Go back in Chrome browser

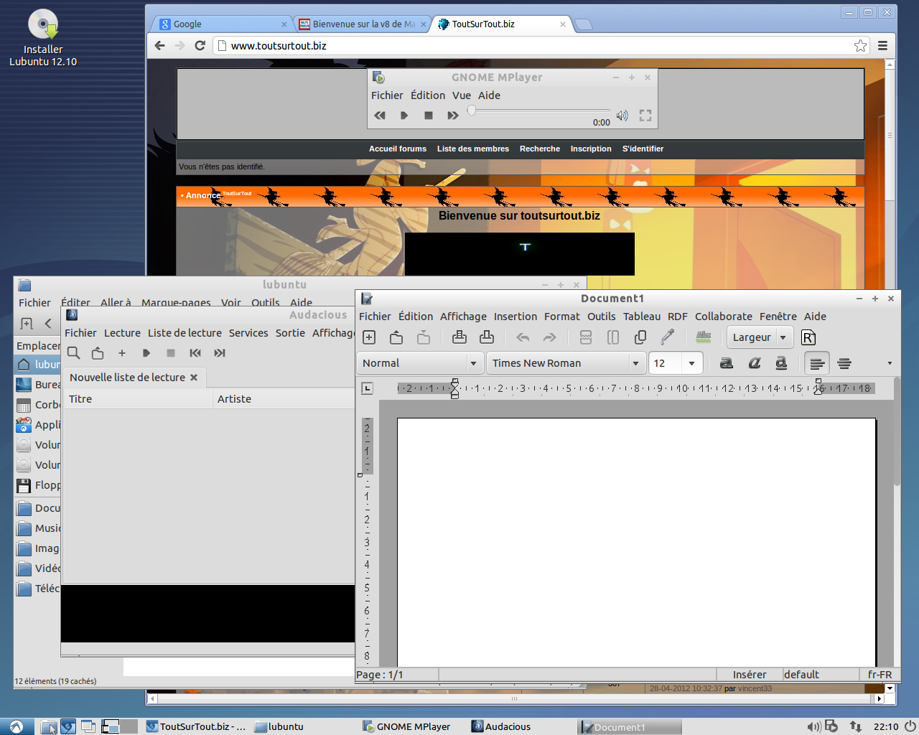(x=159, y=45)
